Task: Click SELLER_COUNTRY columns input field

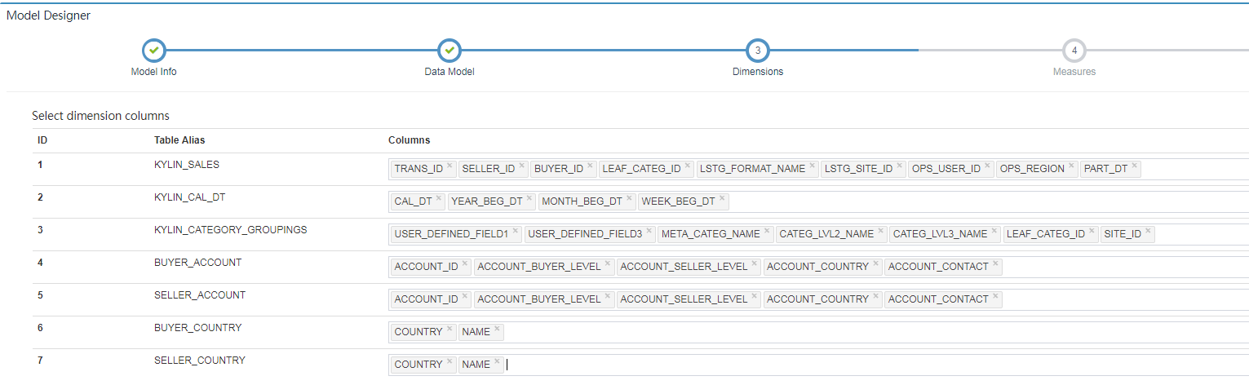Action: (818, 365)
